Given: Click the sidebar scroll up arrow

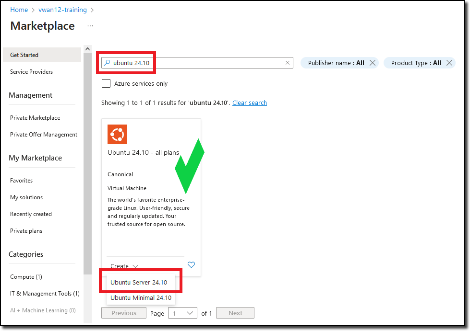Looking at the screenshot, I should tap(87, 49).
